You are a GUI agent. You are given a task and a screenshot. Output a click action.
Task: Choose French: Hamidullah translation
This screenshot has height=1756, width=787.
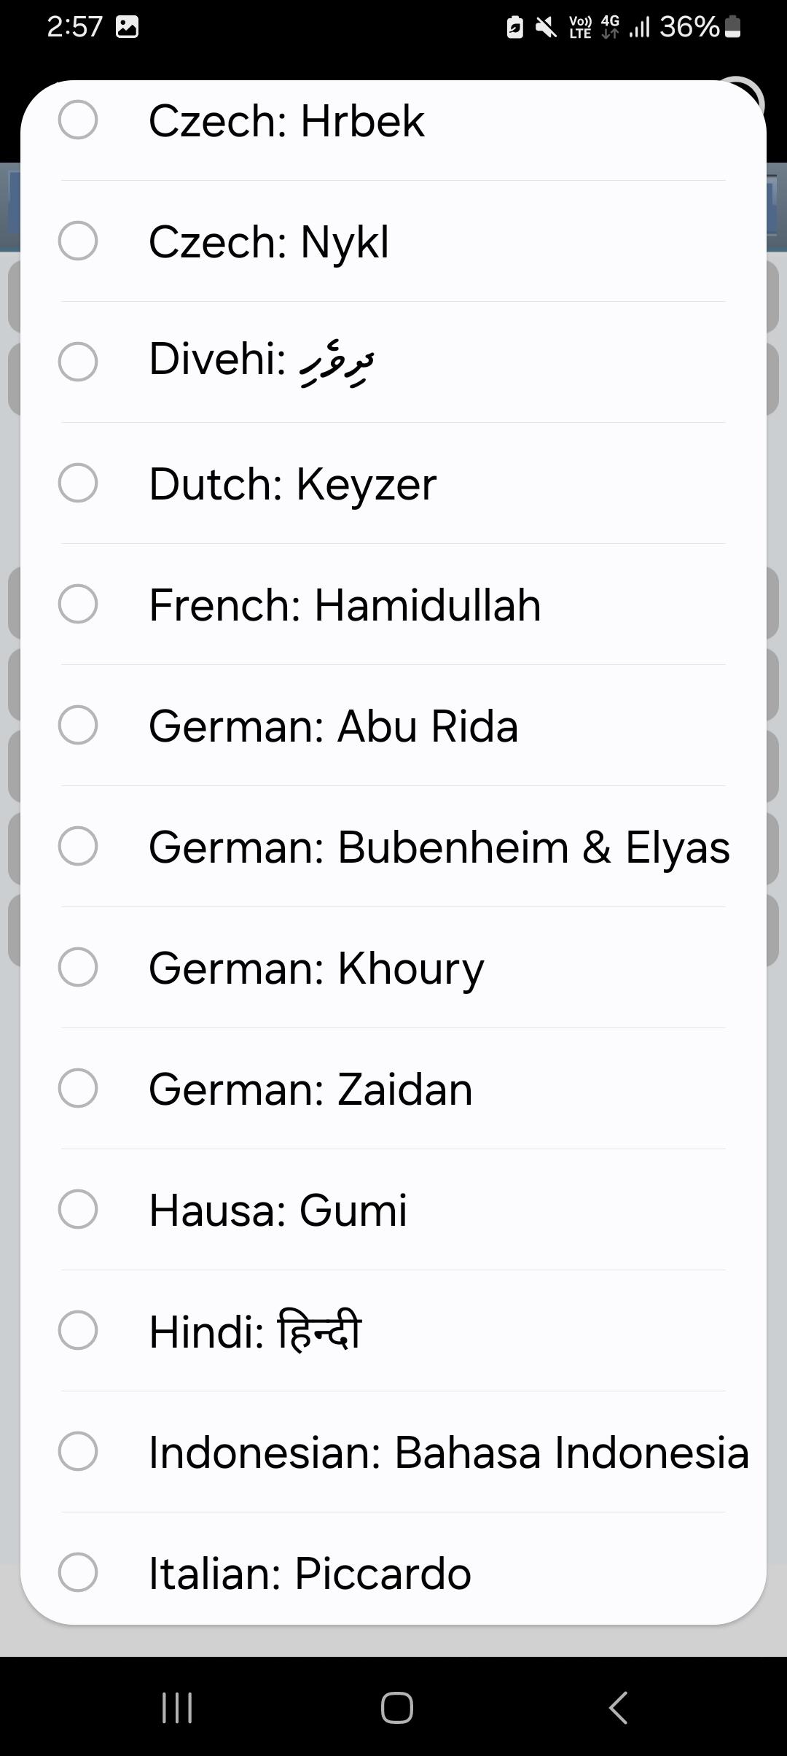point(78,604)
